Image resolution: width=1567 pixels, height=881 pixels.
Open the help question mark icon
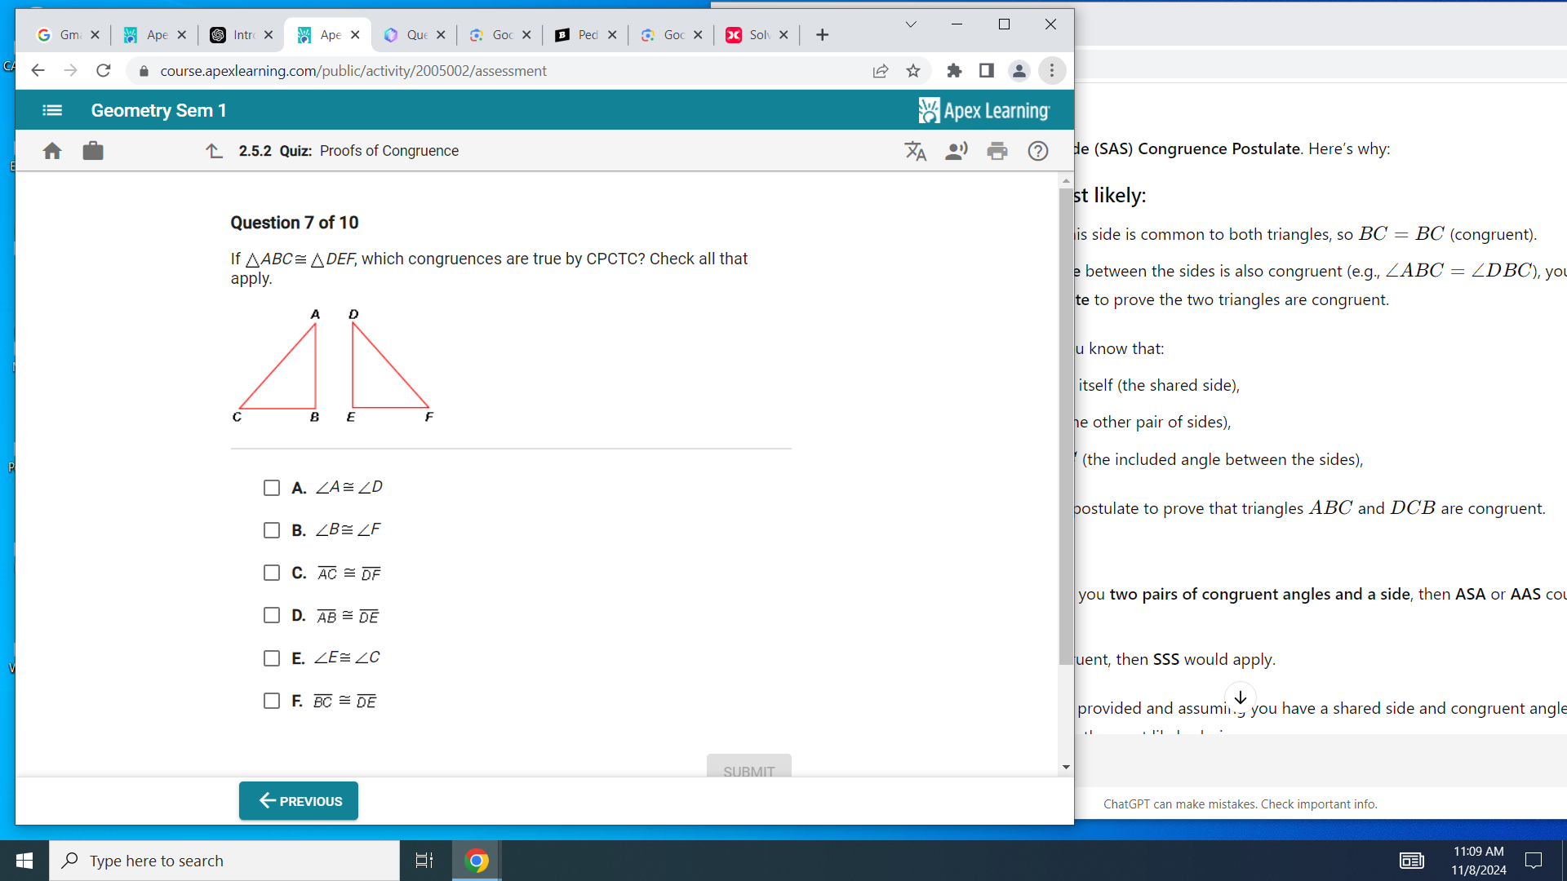point(1038,151)
